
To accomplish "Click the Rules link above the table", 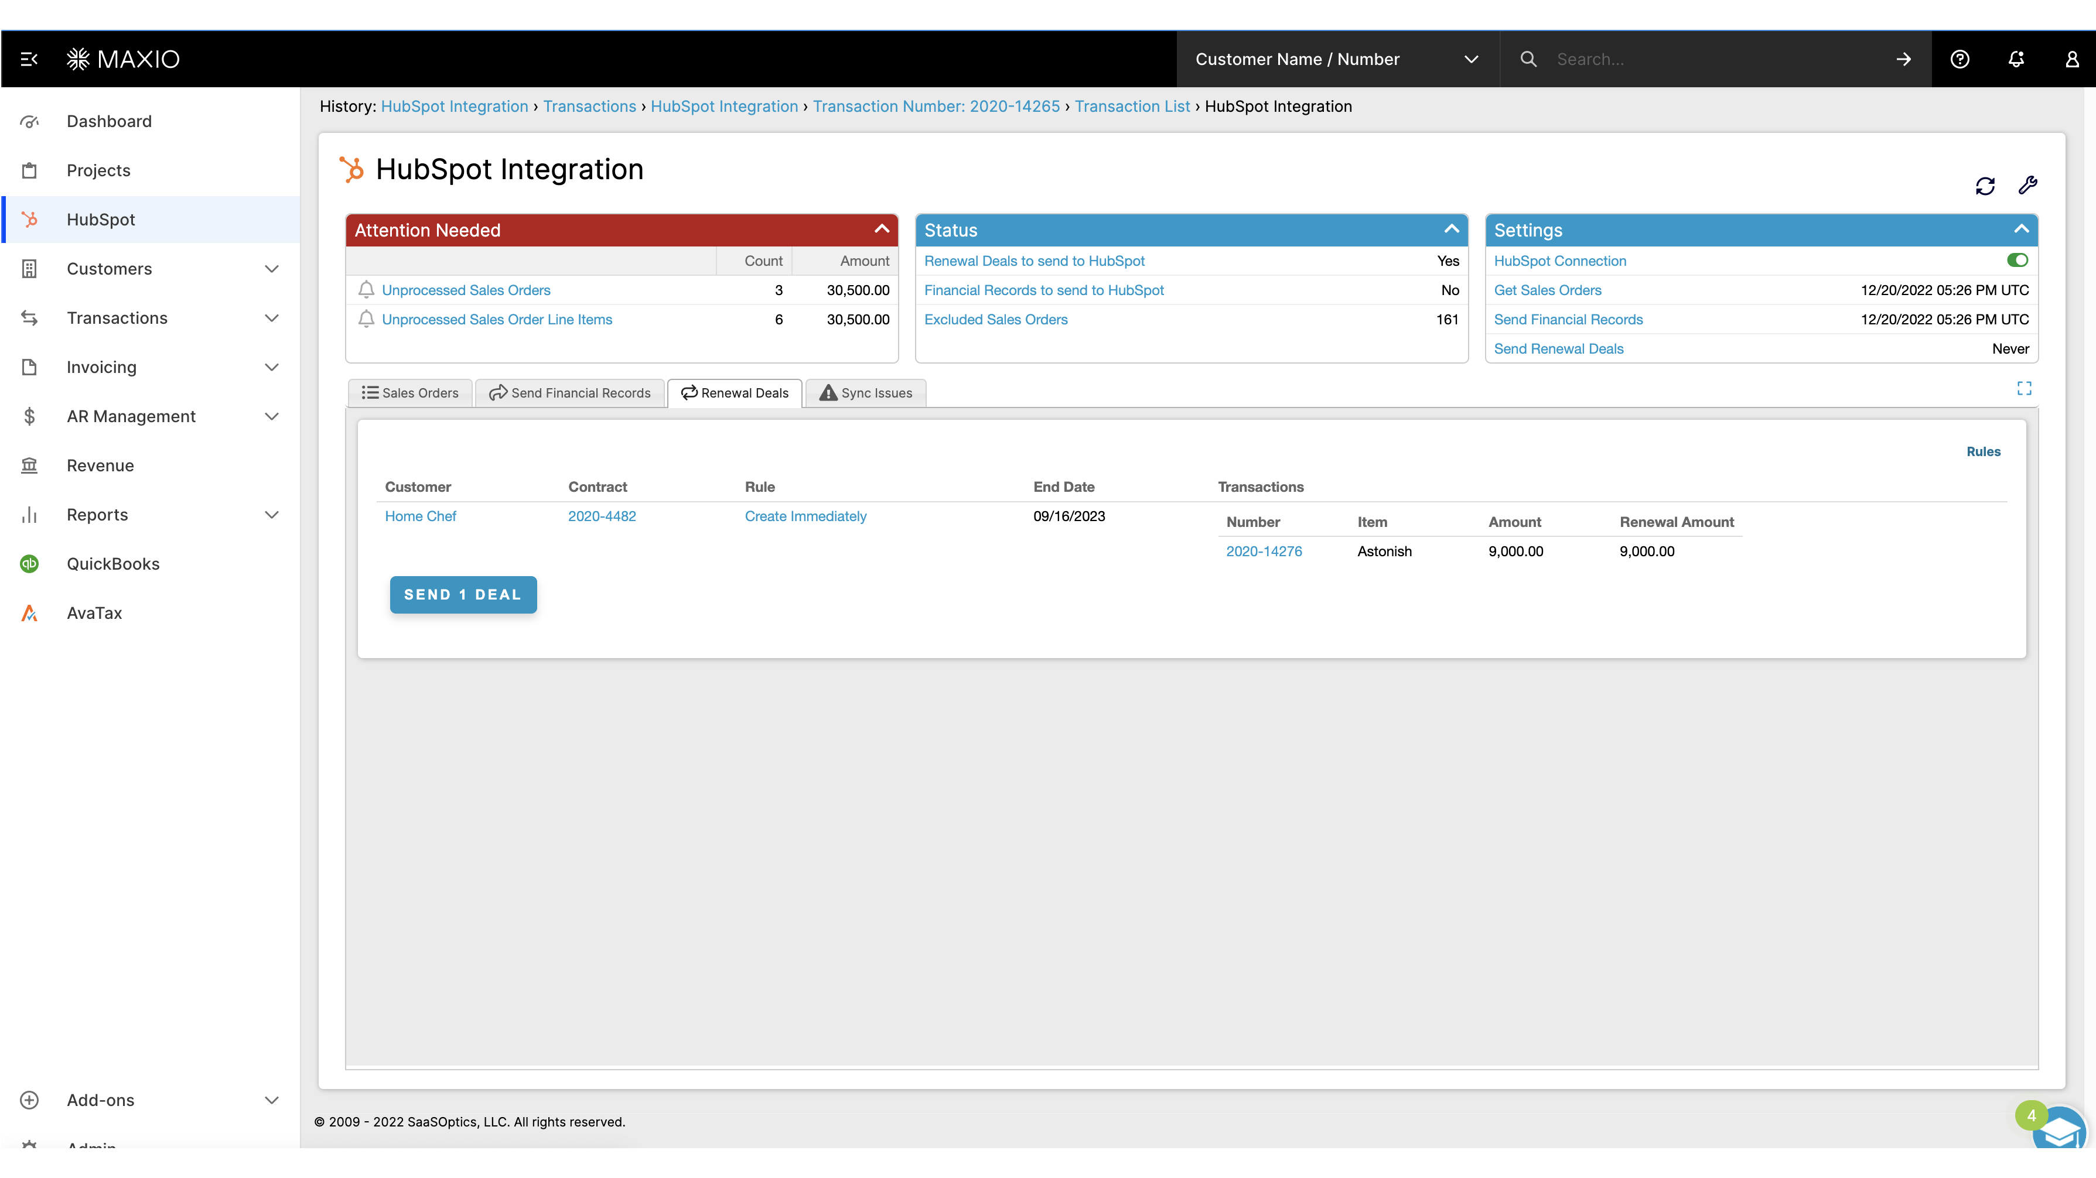I will (1983, 451).
